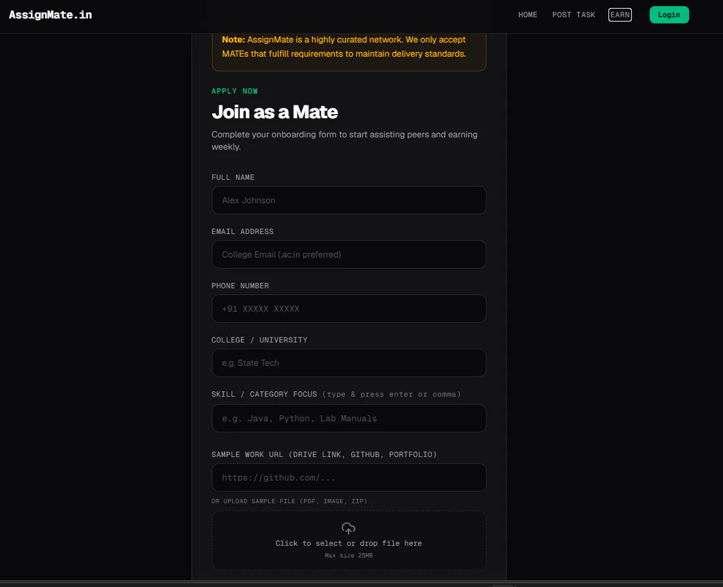This screenshot has width=723, height=587.
Task: Click the 'OR UPLOAD SAMPLE FILE (PDF, IMAGE, ZIP)' label
Action: (x=289, y=501)
